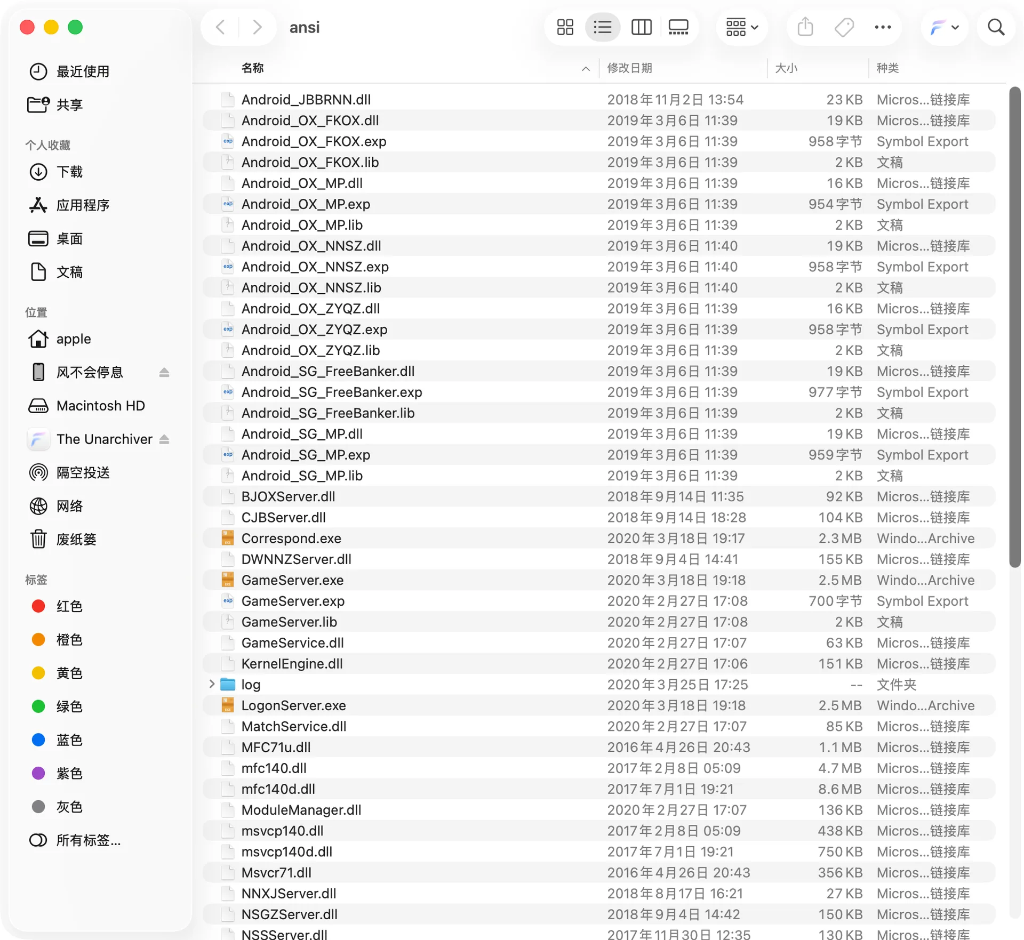Go forward with the right arrow
Screen dimensions: 1024x940
pyautogui.click(x=257, y=27)
